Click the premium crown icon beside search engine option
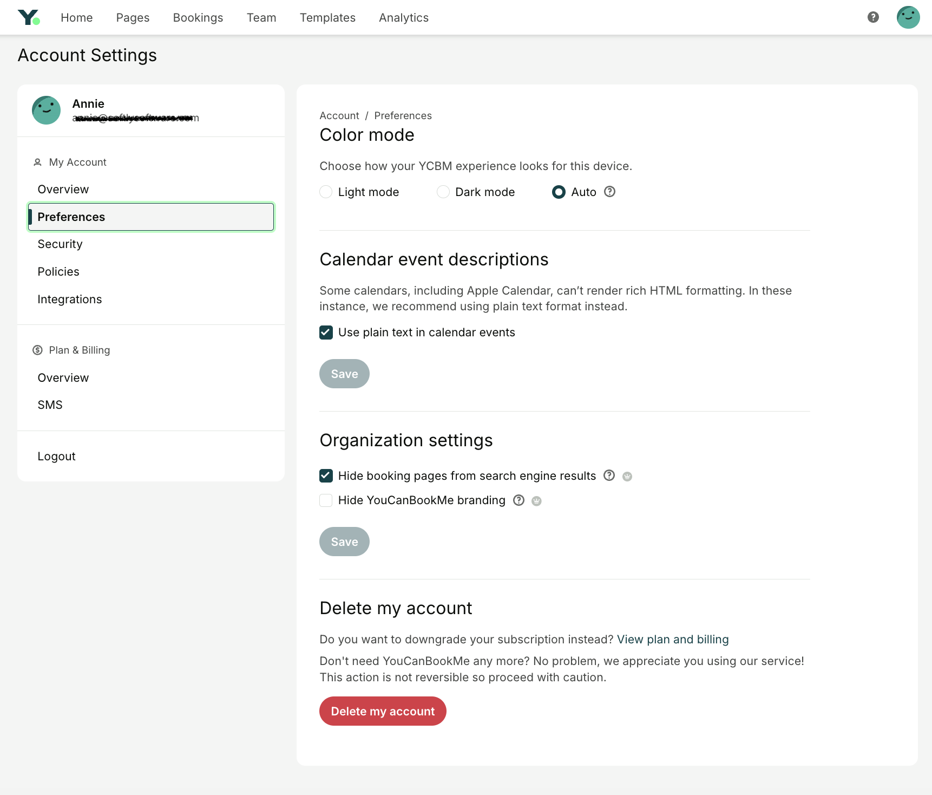The image size is (932, 795). coord(627,477)
